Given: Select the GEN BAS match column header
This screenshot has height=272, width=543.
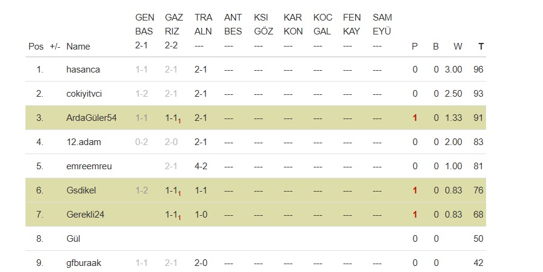Looking at the screenshot, I should (x=144, y=24).
